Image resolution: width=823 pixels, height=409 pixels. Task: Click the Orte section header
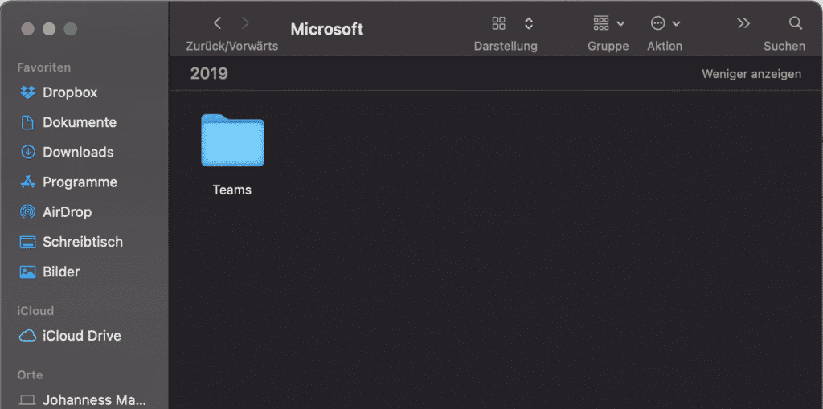(x=30, y=375)
